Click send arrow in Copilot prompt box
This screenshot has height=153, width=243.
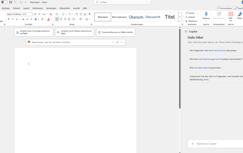tap(122, 42)
